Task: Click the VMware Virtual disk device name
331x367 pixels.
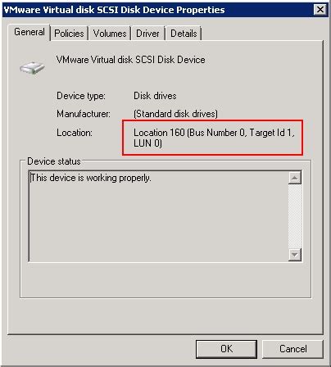Action: 130,60
